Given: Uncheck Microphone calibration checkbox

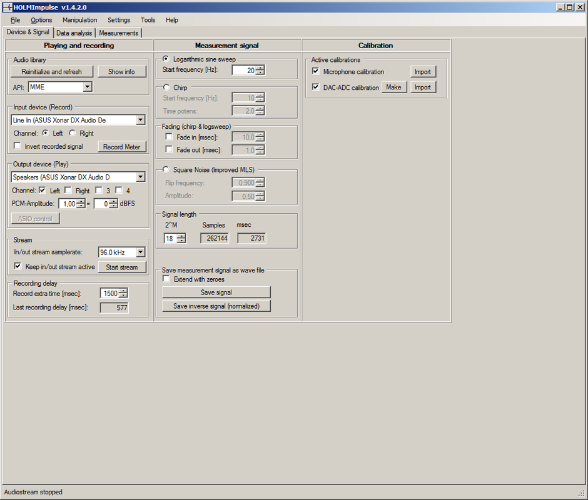Looking at the screenshot, I should (x=315, y=71).
